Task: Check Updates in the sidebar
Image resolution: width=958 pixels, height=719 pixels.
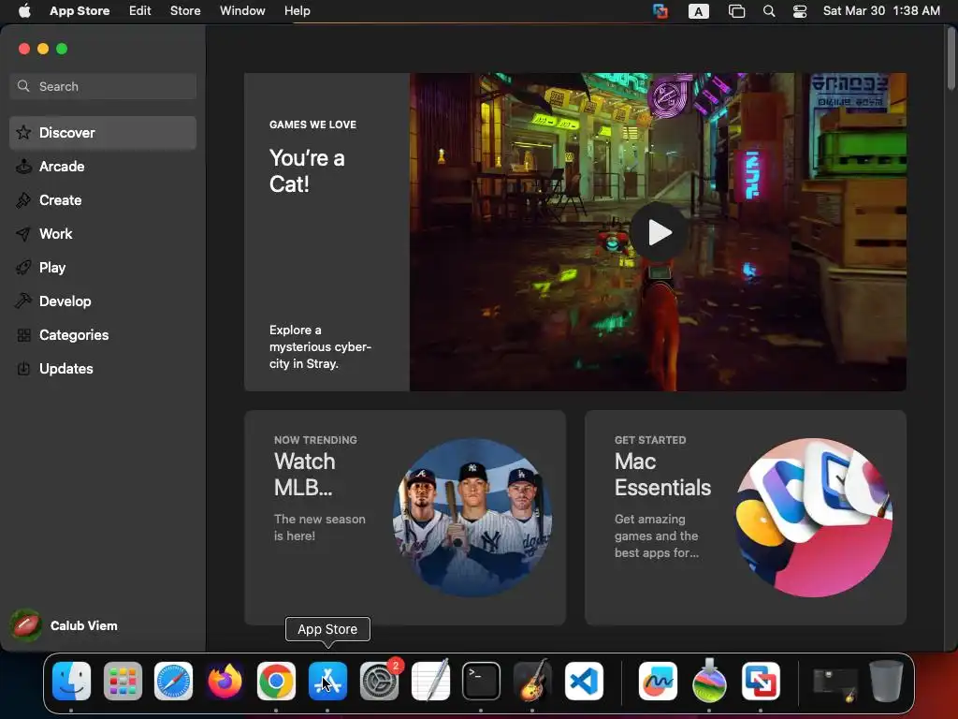Action: pos(103,369)
